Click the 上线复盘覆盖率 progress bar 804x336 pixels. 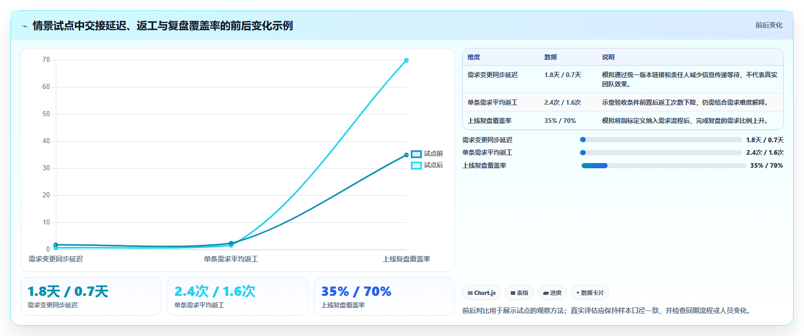click(x=664, y=166)
